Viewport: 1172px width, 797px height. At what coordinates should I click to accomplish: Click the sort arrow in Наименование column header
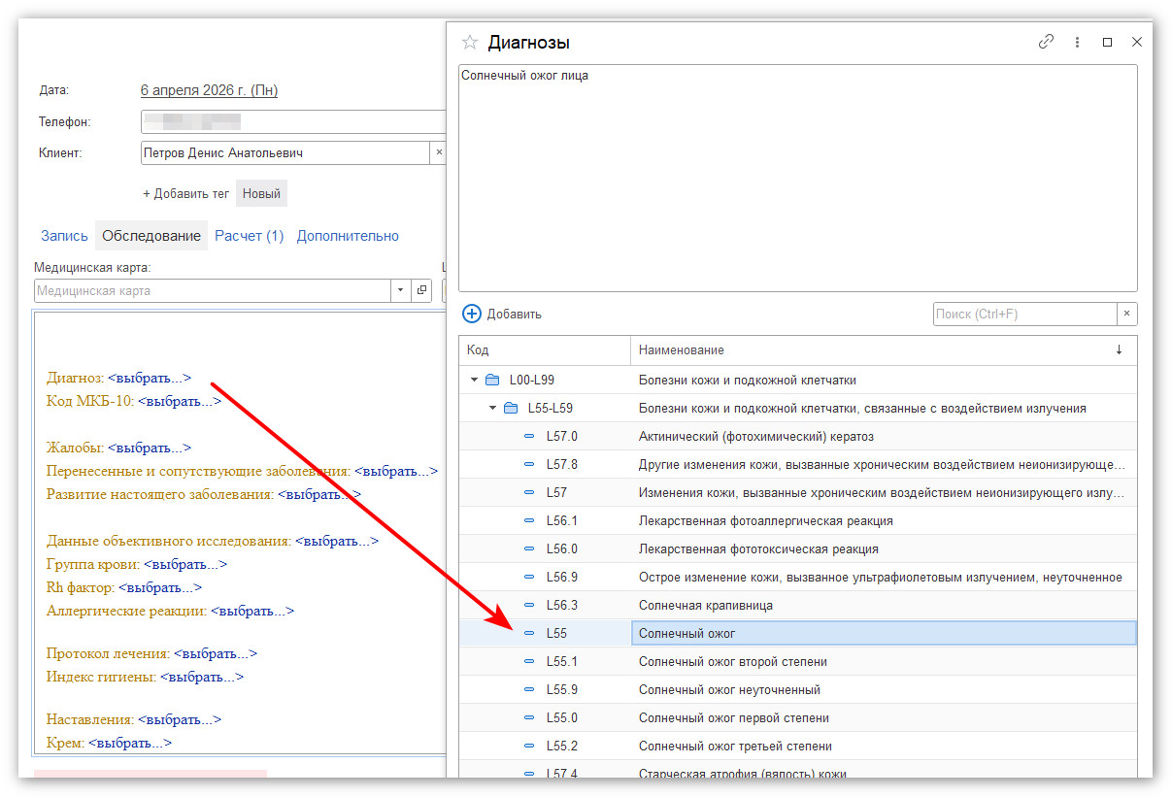coord(1119,349)
